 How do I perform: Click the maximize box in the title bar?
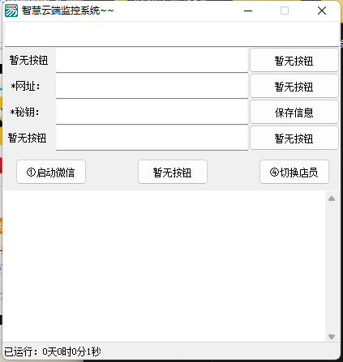tap(285, 11)
